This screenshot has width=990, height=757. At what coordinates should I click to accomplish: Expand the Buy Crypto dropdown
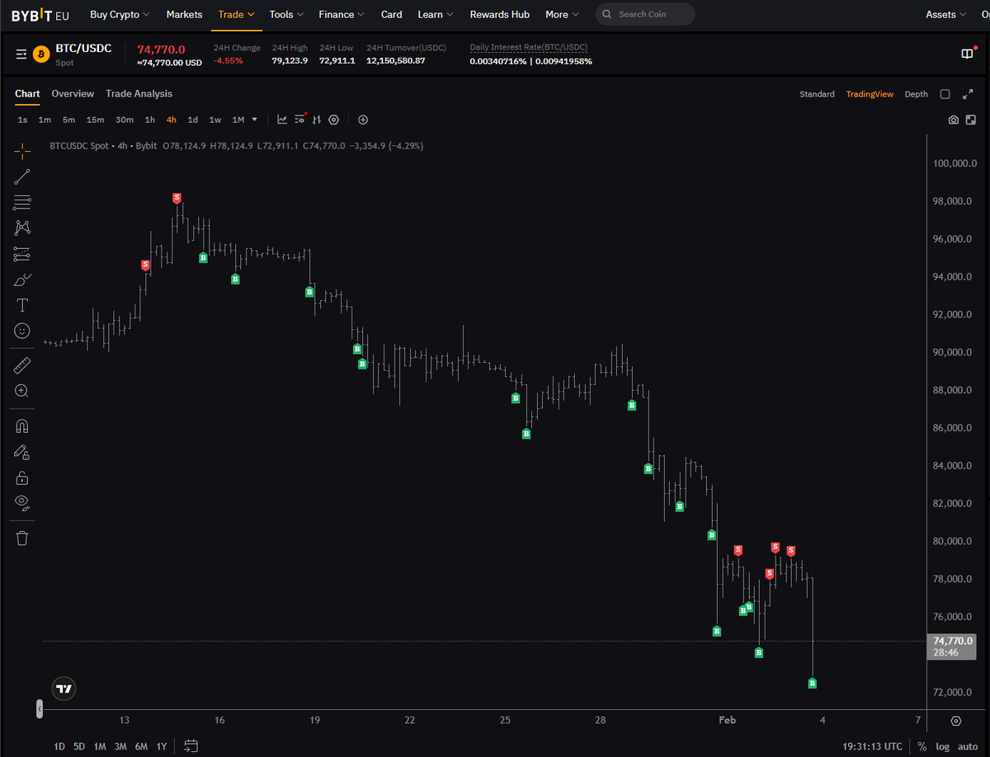coord(120,14)
